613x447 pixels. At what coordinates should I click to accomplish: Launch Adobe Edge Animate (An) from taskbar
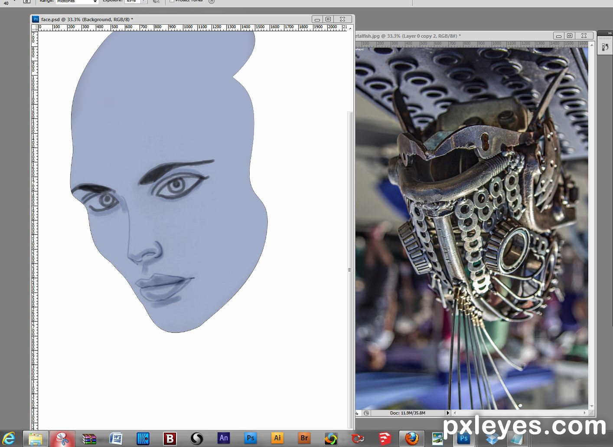224,438
